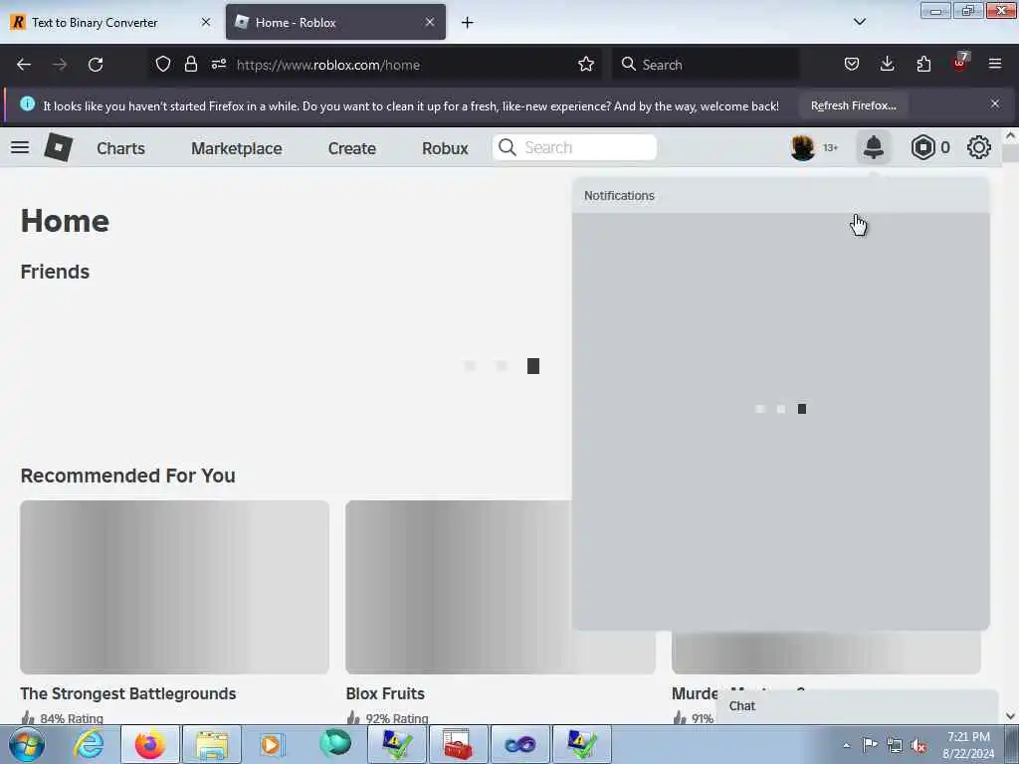Open the Firefox downloads panel
The height and width of the screenshot is (764, 1019).
[887, 65]
